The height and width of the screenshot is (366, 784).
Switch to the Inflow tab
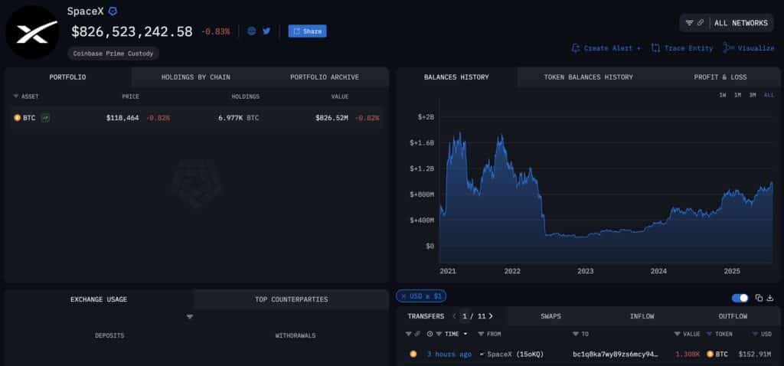pyautogui.click(x=642, y=316)
